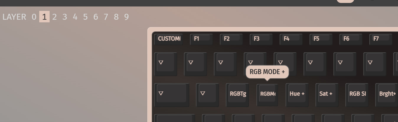
Task: Click the Hue + key
Action: click(297, 95)
